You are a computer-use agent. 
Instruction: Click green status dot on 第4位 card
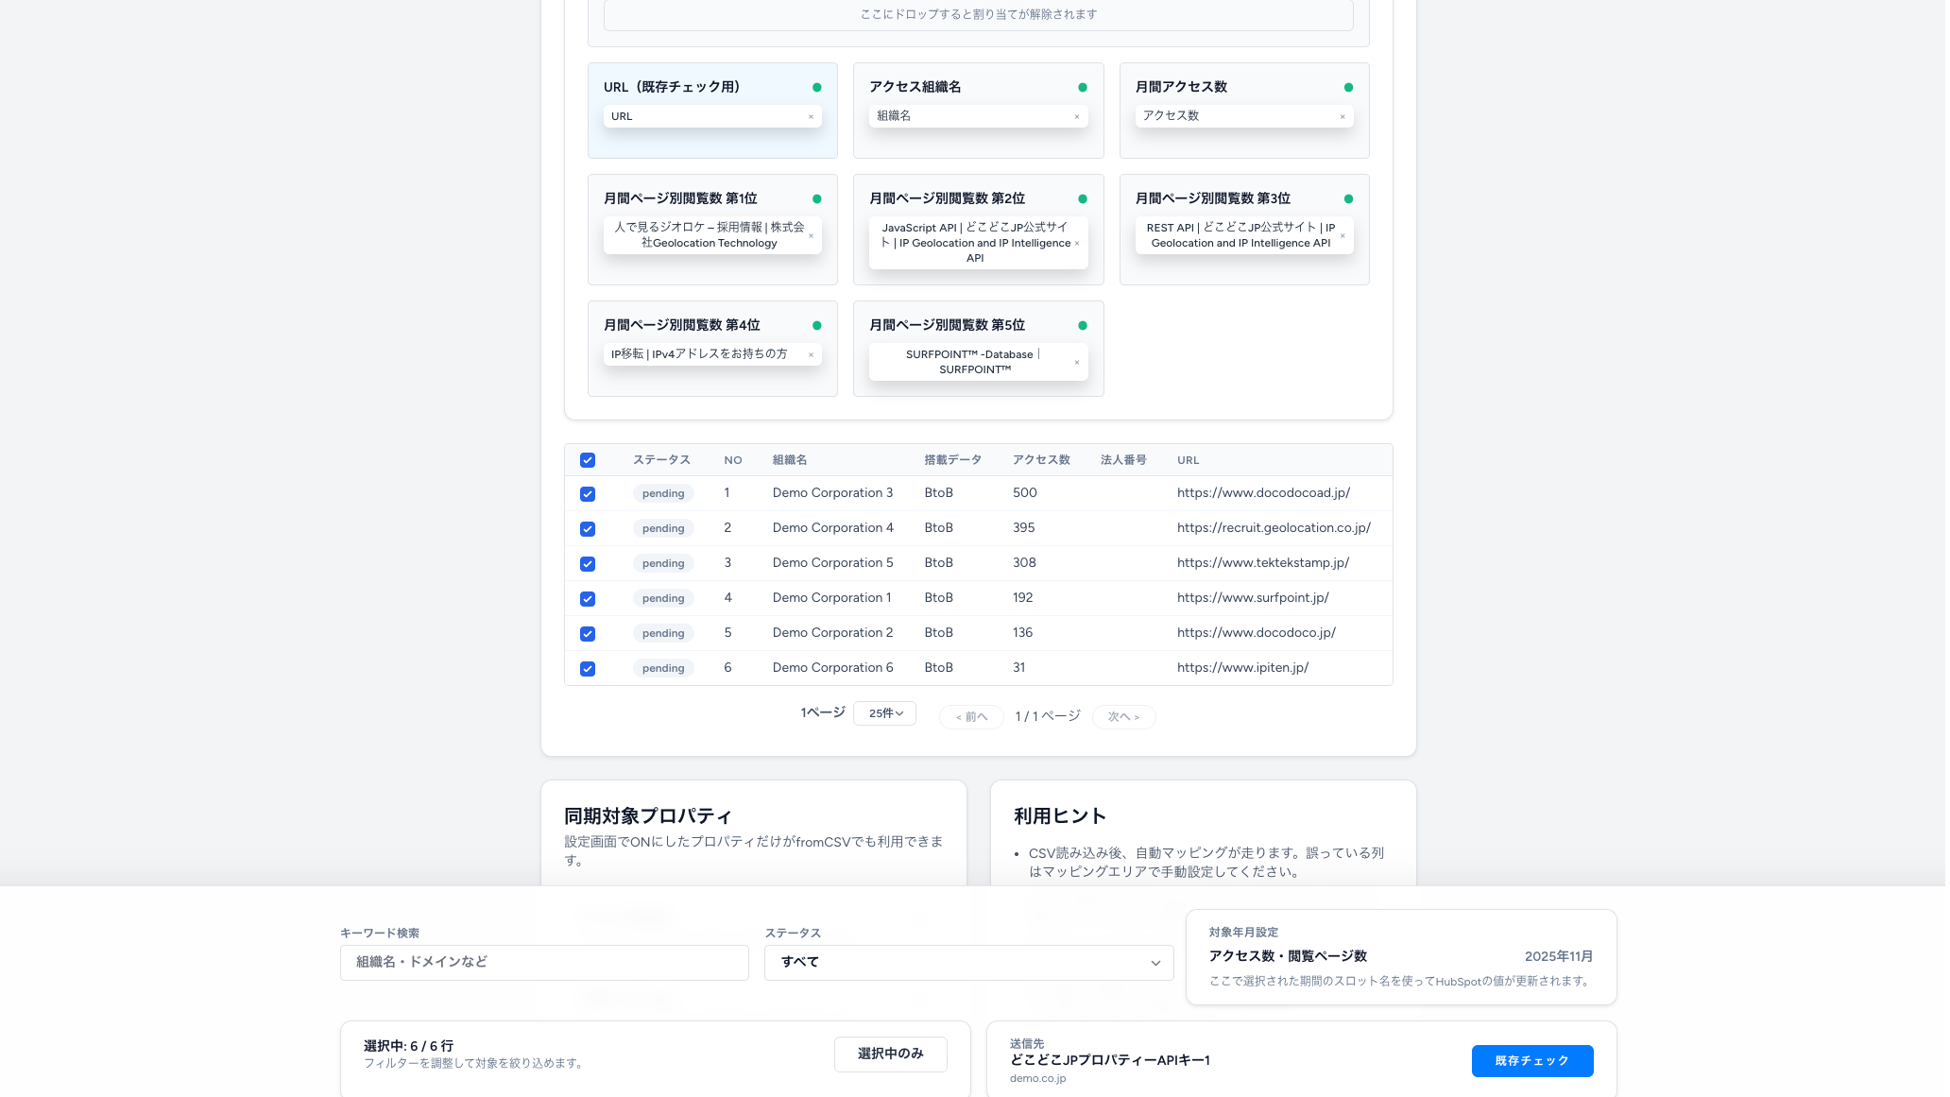click(x=817, y=326)
